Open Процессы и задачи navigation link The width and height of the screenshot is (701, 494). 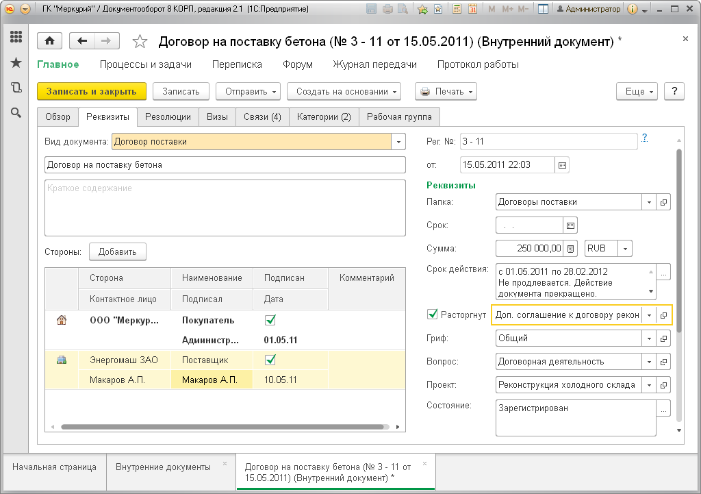(x=146, y=64)
